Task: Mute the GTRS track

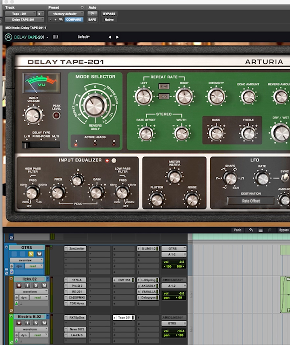Action: click(x=39, y=254)
